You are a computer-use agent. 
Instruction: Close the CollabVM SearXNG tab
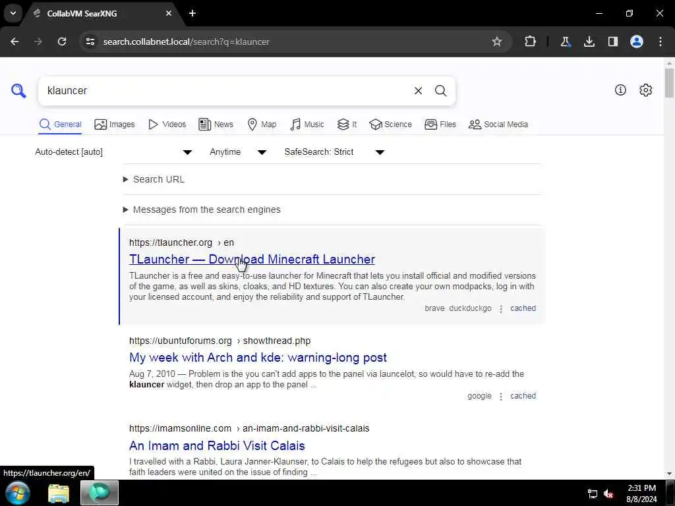[169, 13]
